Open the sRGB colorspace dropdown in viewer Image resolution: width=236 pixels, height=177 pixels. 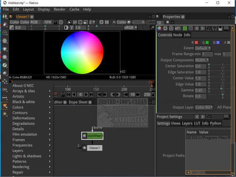pyautogui.click(x=130, y=28)
